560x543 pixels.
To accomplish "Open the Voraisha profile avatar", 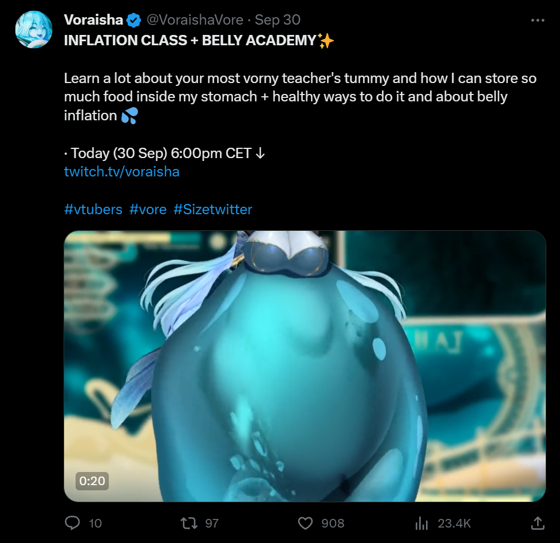I will [x=34, y=29].
